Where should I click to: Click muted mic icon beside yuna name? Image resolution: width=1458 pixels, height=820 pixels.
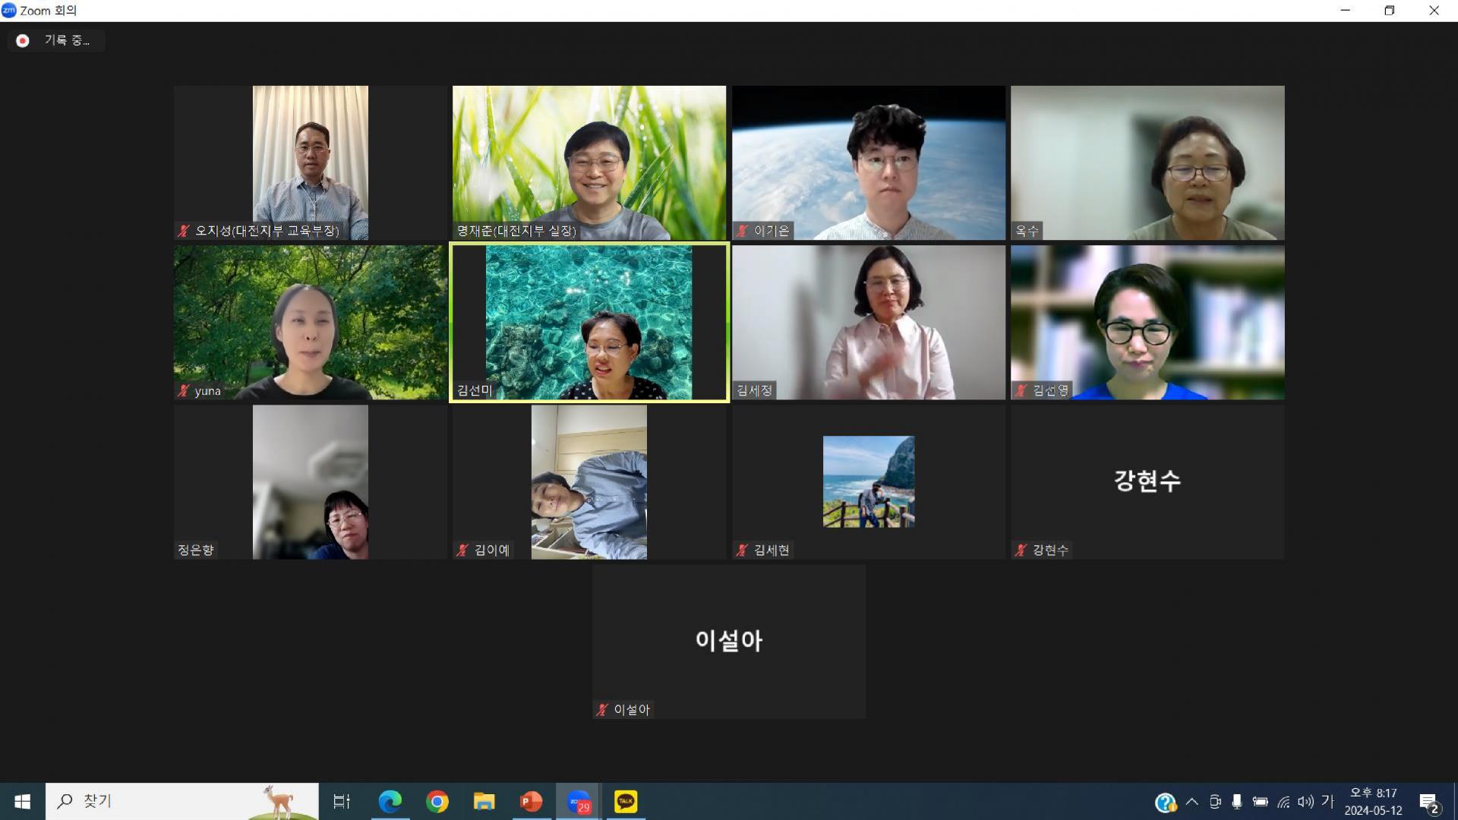[x=184, y=391]
